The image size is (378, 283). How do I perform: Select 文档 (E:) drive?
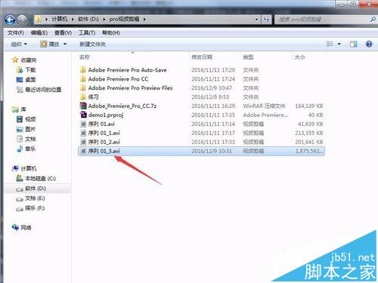click(x=35, y=198)
